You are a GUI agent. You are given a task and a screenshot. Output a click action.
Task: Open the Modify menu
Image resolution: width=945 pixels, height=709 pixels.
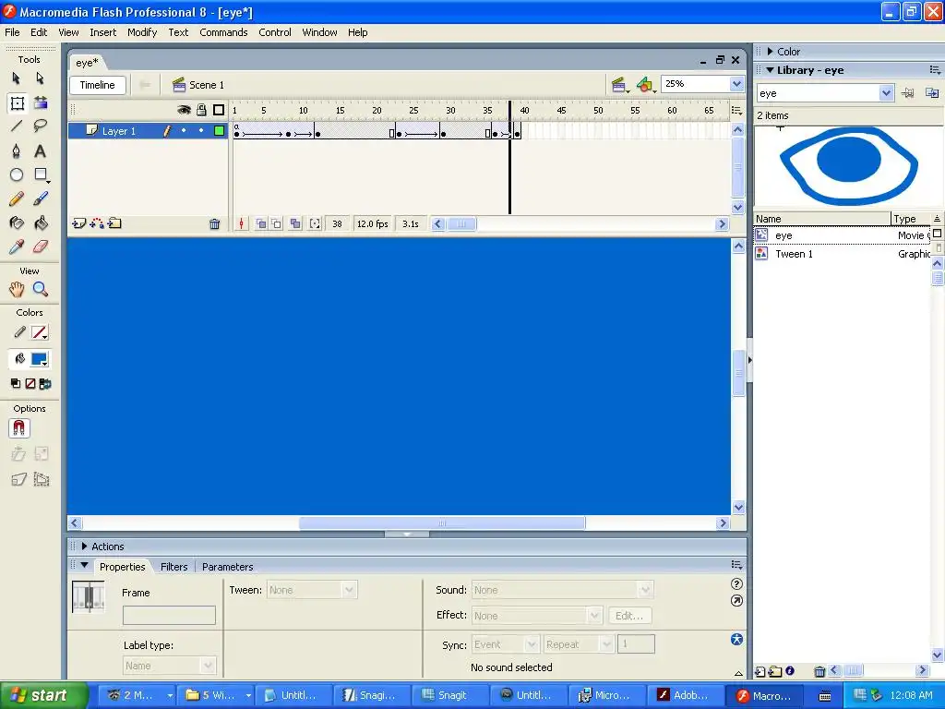[x=142, y=32]
